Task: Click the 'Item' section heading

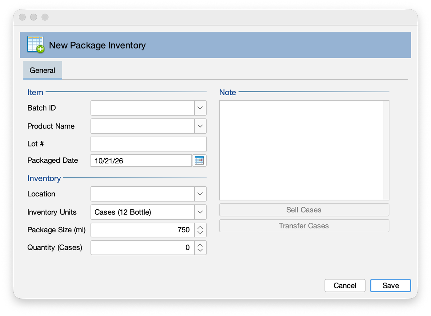Action: click(x=35, y=92)
